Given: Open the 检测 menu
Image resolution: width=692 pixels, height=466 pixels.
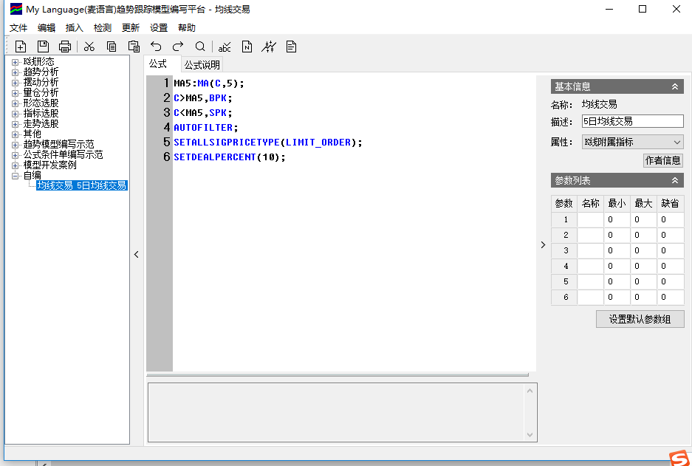Looking at the screenshot, I should (x=103, y=27).
